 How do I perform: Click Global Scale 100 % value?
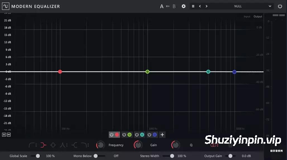tap(50, 156)
